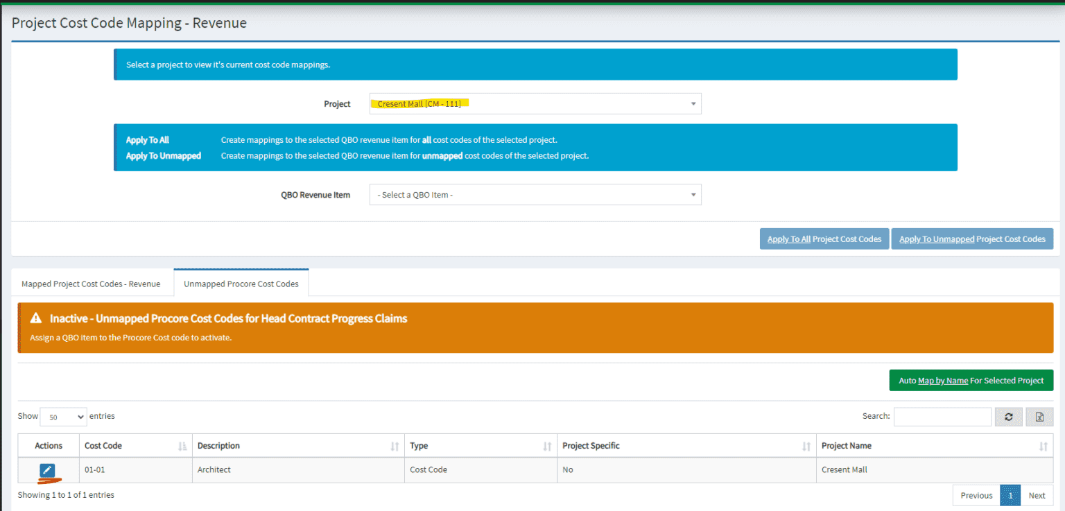Viewport: 1065px width, 511px height.
Task: Go to the Previous page of entries
Action: click(976, 495)
